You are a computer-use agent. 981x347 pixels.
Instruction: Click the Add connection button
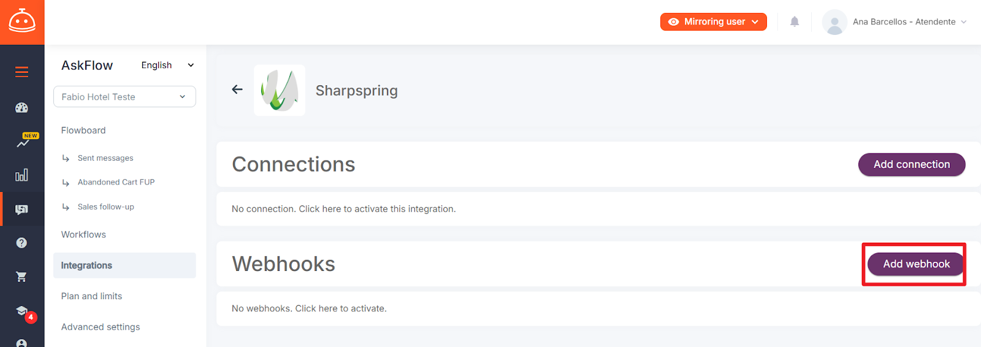point(912,164)
